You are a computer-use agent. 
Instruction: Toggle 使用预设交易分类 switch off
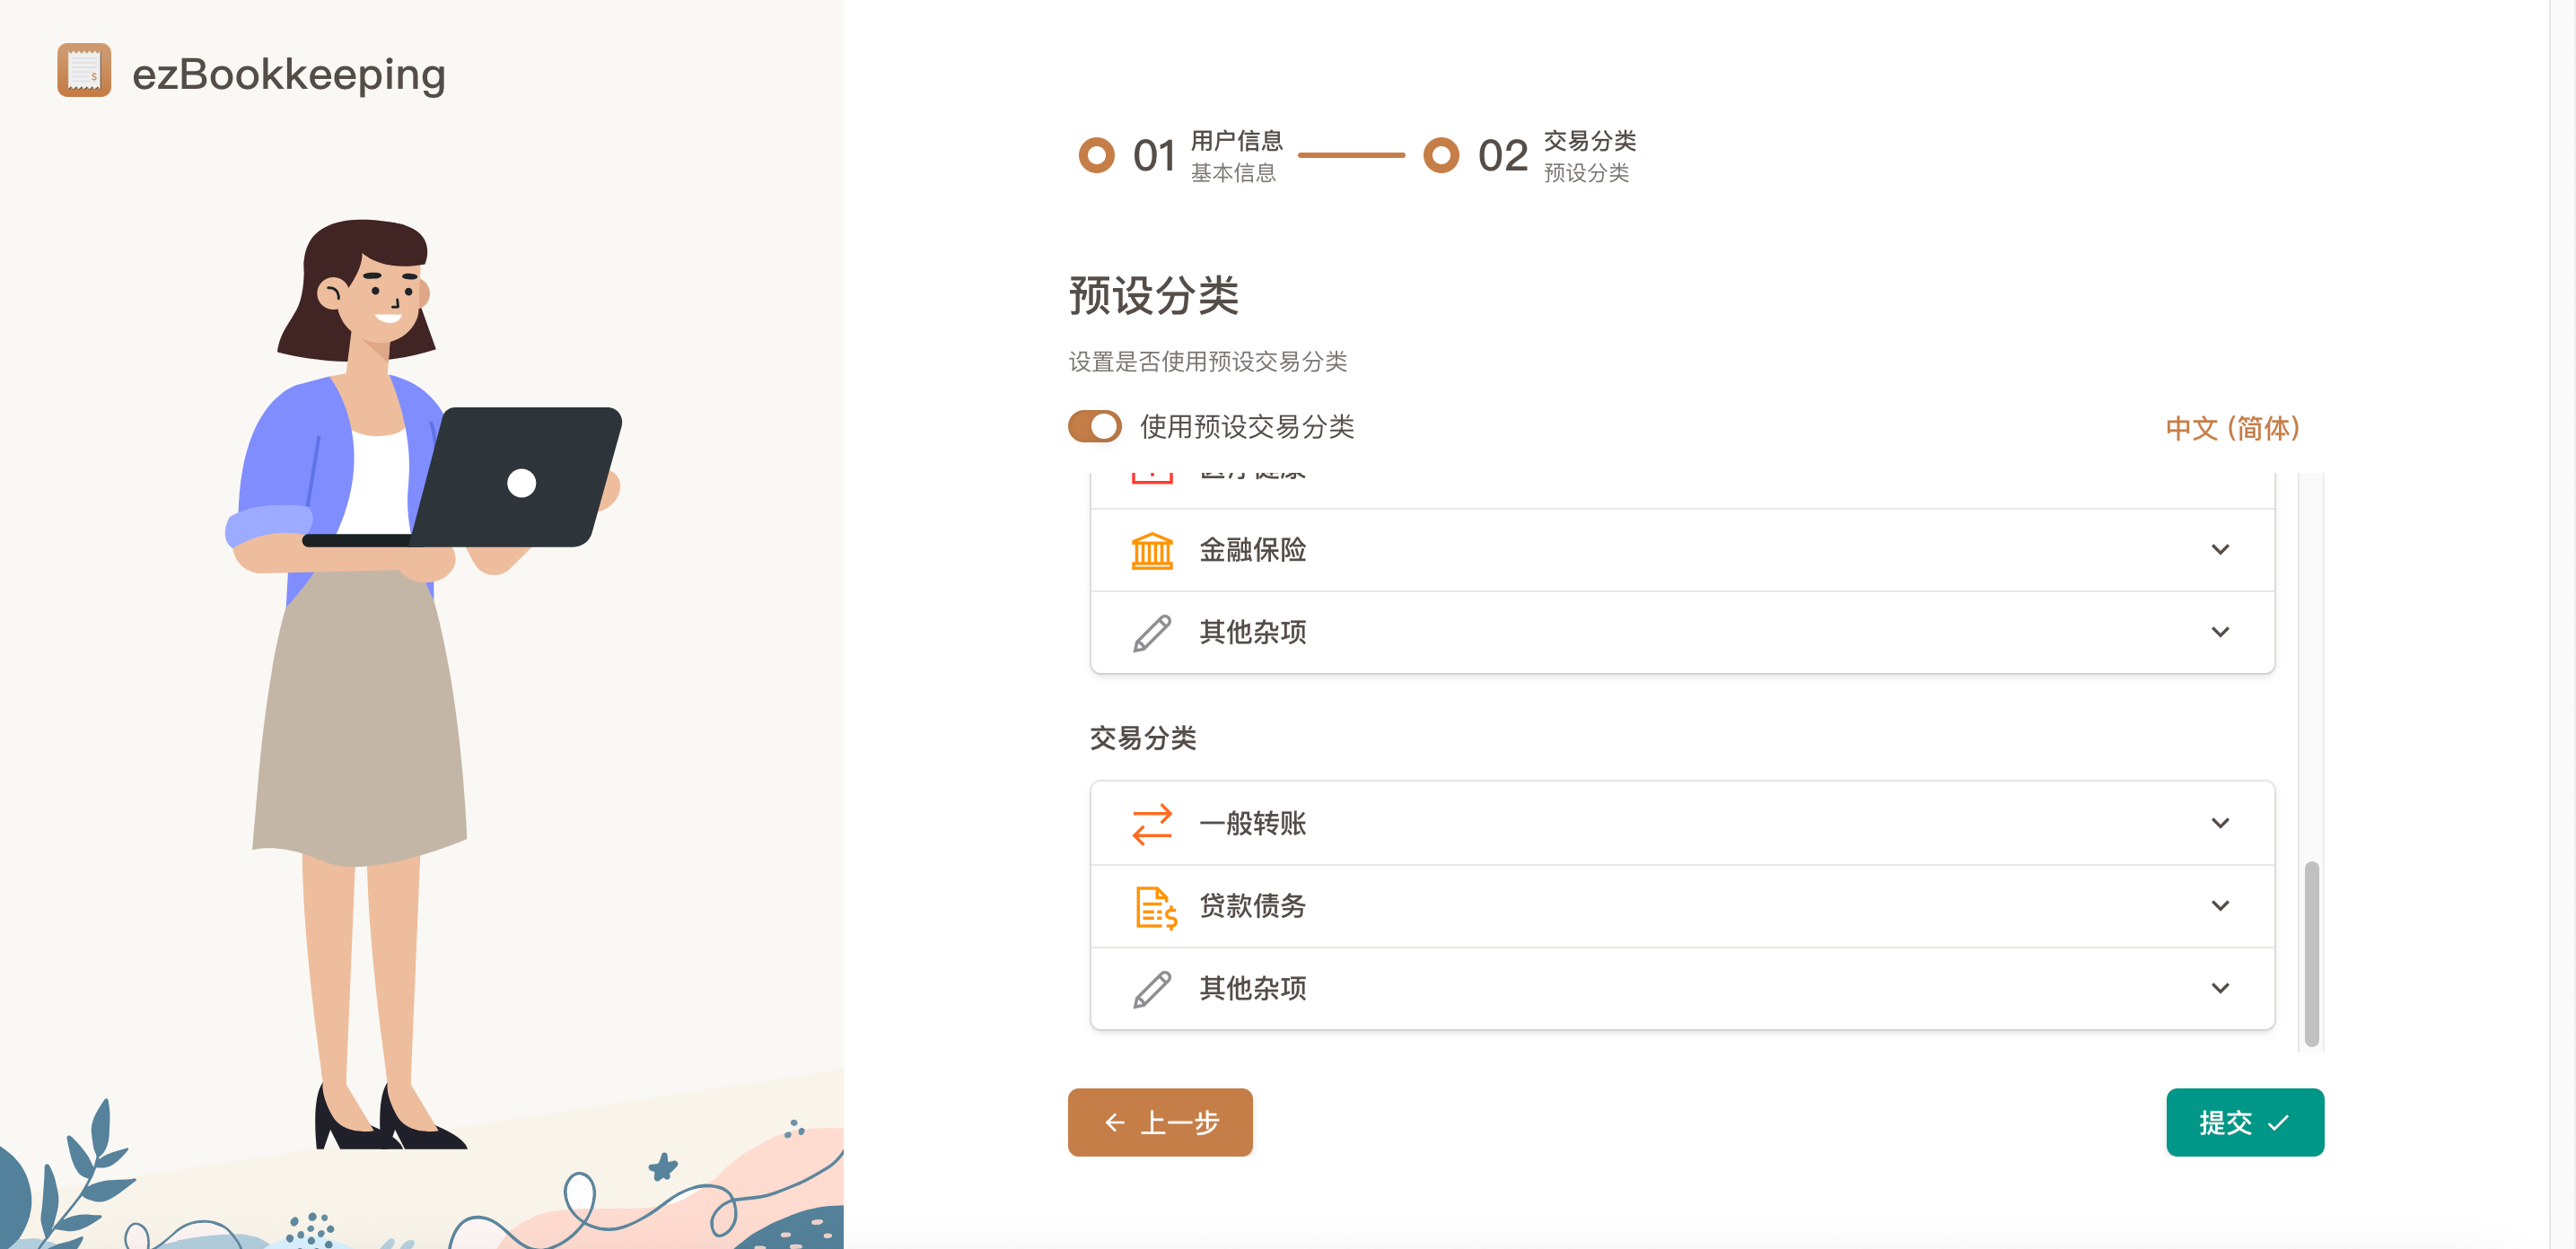point(1094,427)
